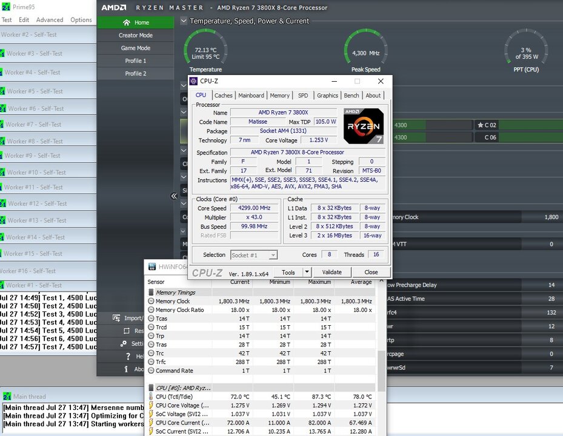Open Ryzen Master Settings via gear icon
This screenshot has width=563, height=436.
[x=124, y=343]
